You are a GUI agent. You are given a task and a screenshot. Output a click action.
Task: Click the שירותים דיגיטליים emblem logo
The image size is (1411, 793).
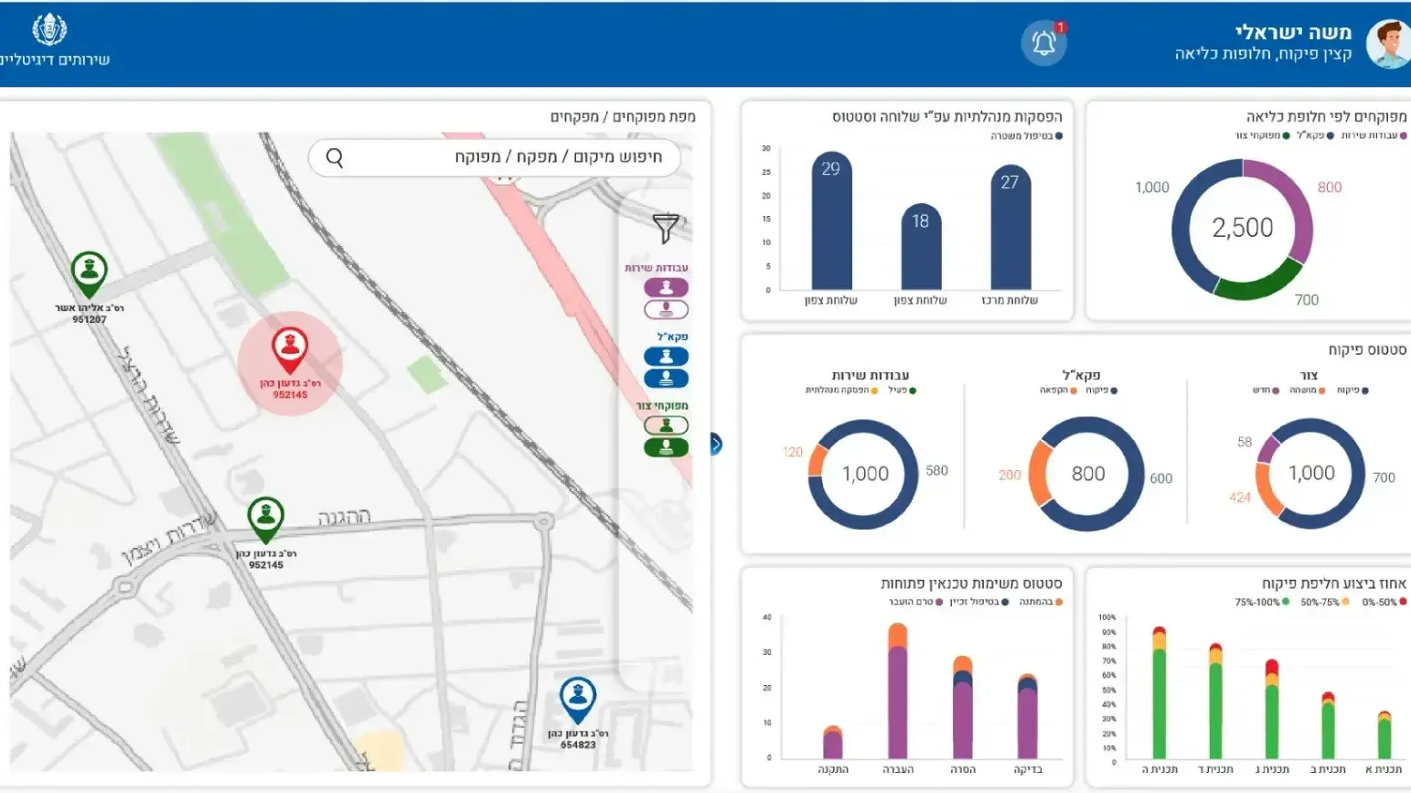(49, 29)
